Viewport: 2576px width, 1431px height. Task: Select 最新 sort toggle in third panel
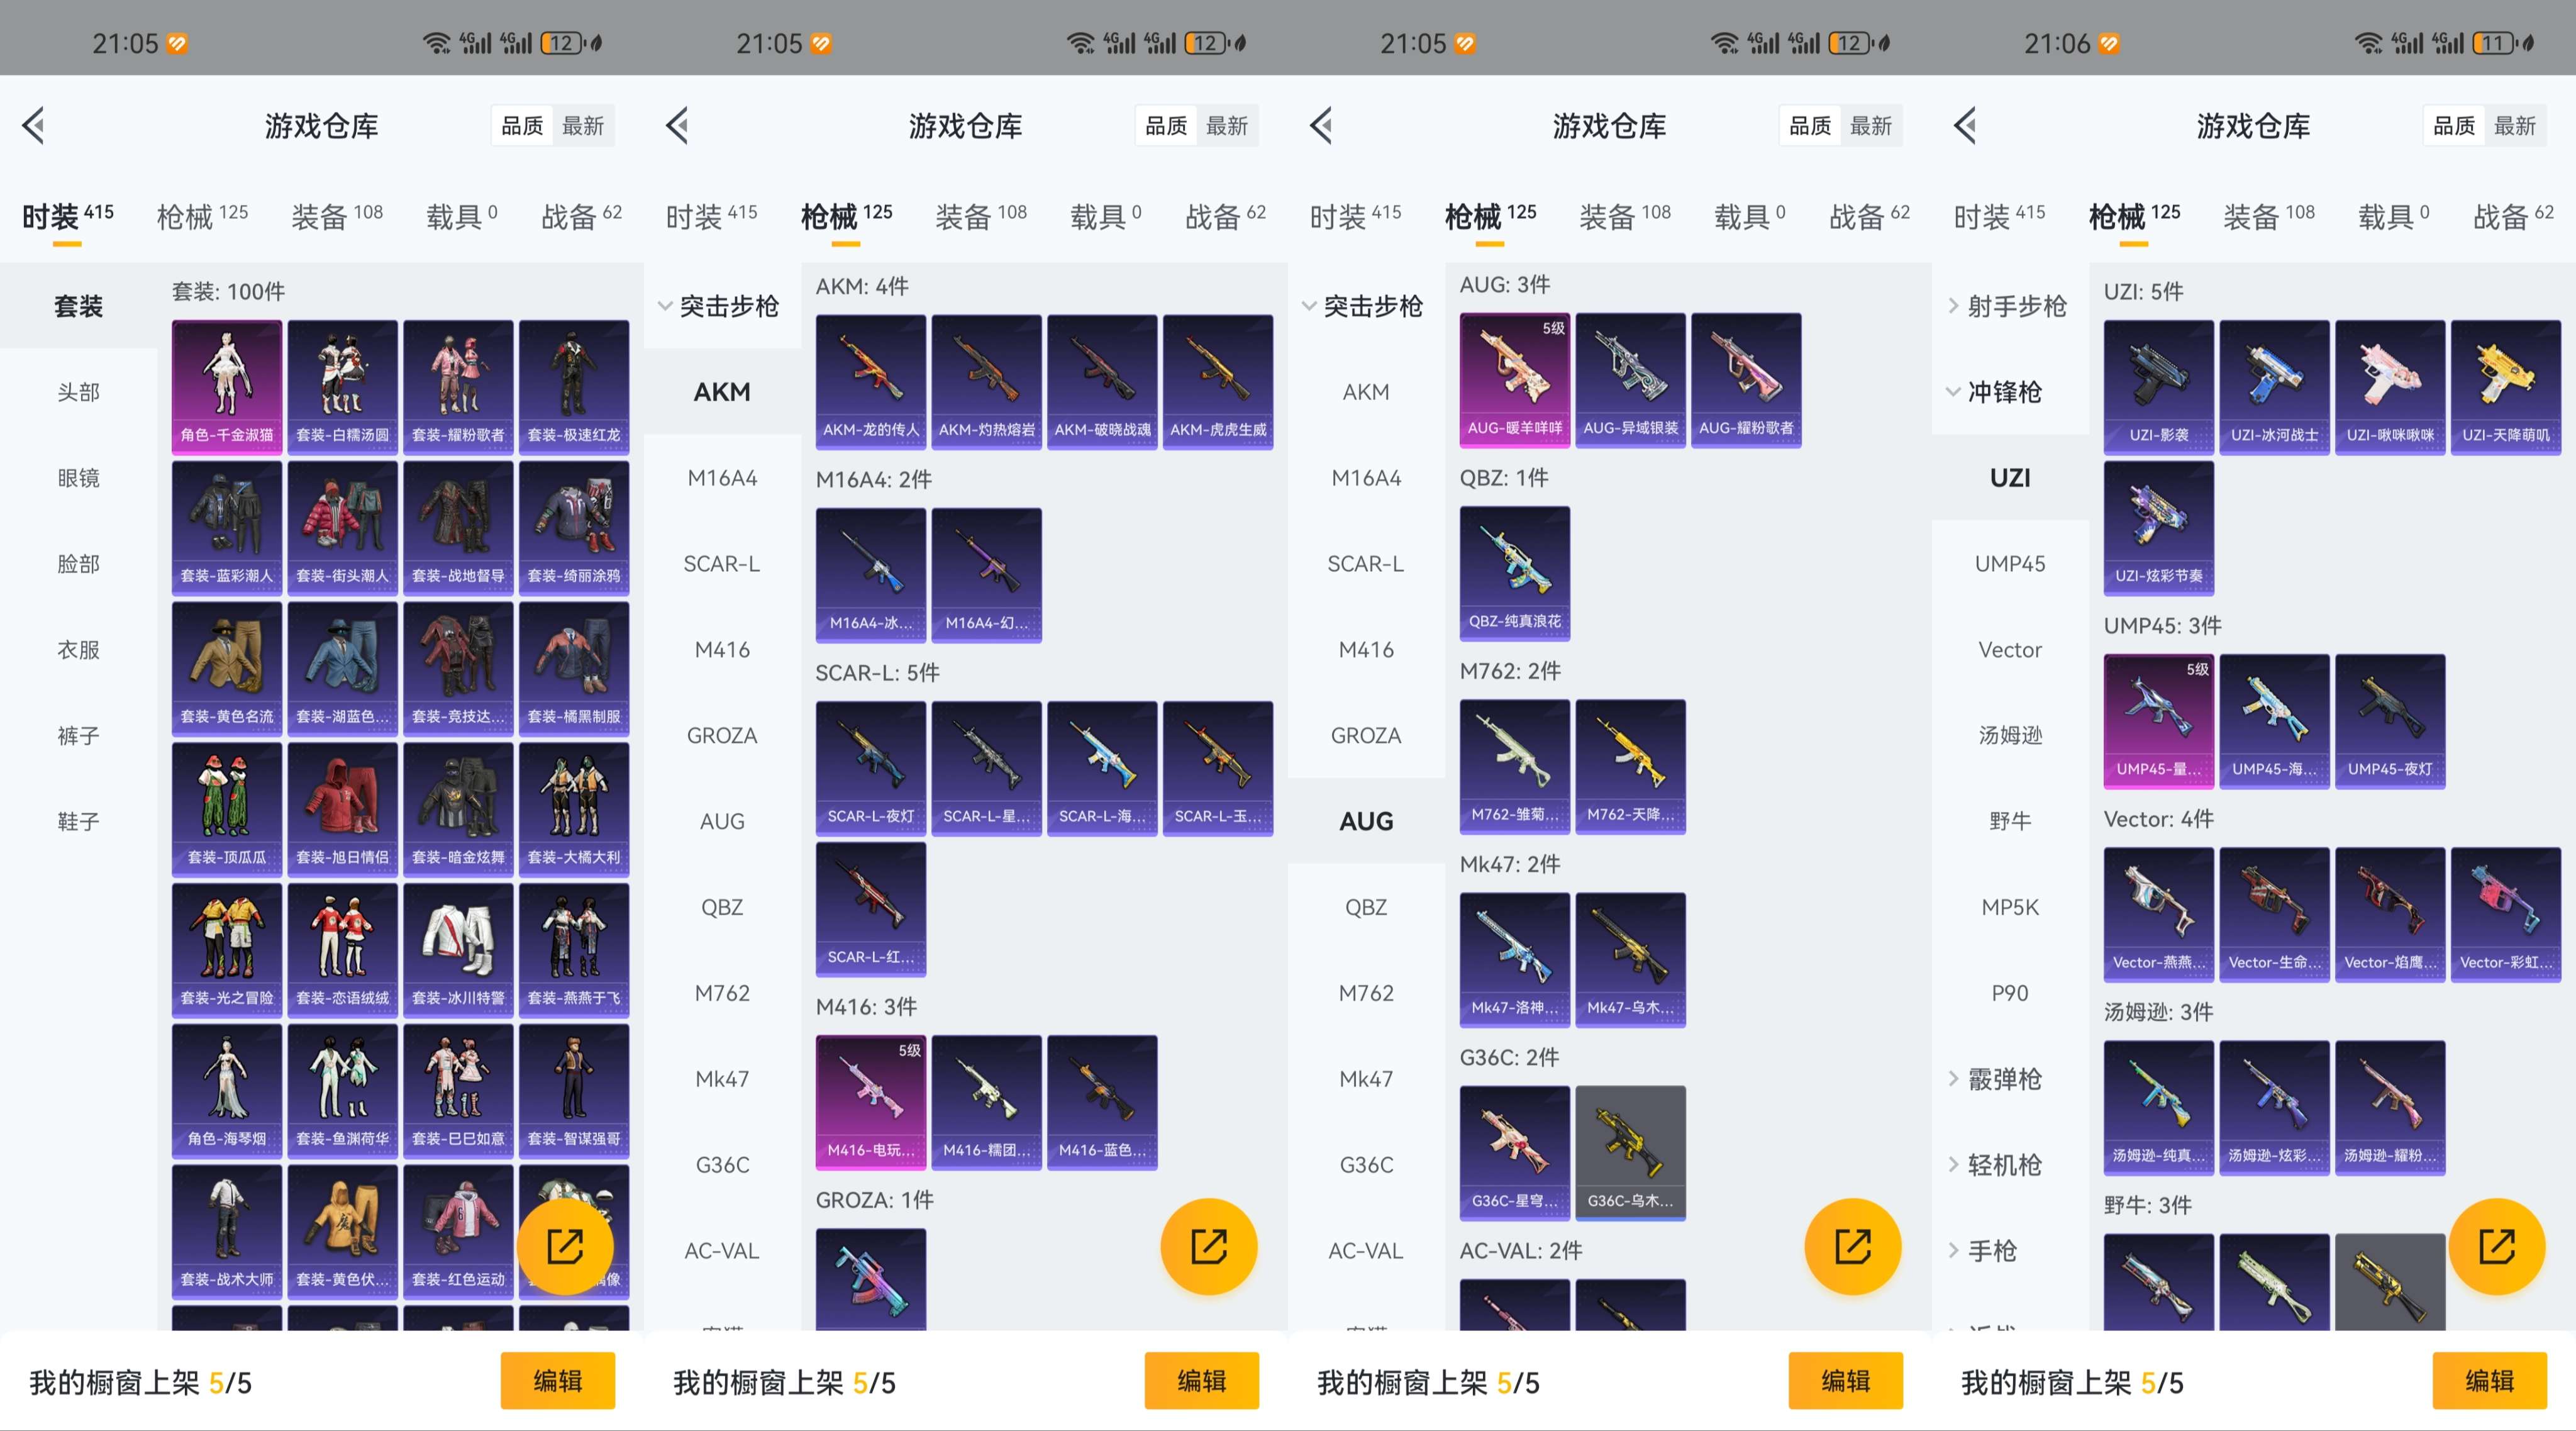pyautogui.click(x=1871, y=126)
